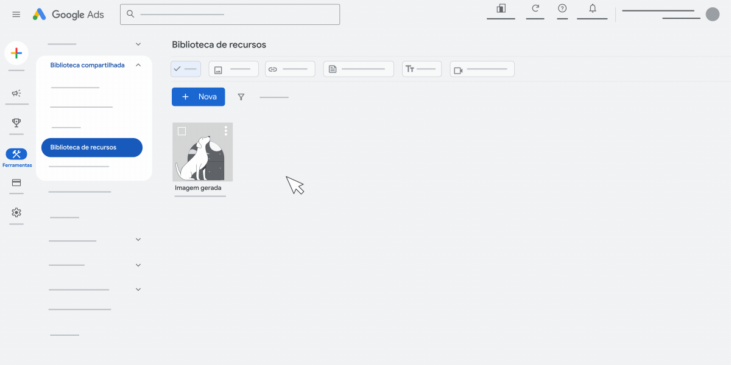The width and height of the screenshot is (731, 365).
Task: Click the Ferramentas wrench icon in sidebar
Action: [x=16, y=154]
